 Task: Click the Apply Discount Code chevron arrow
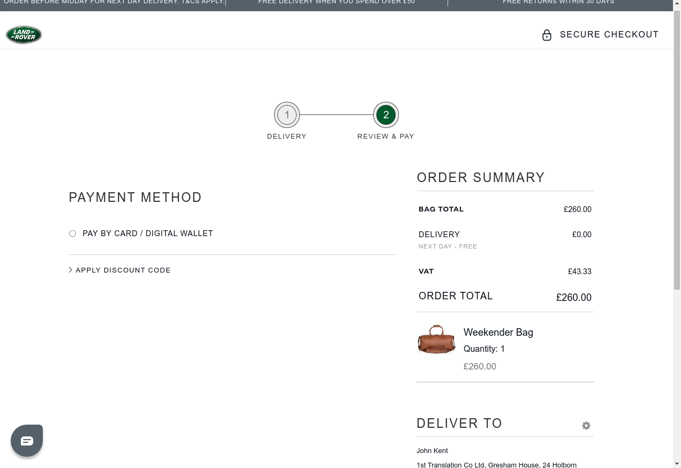pos(71,270)
